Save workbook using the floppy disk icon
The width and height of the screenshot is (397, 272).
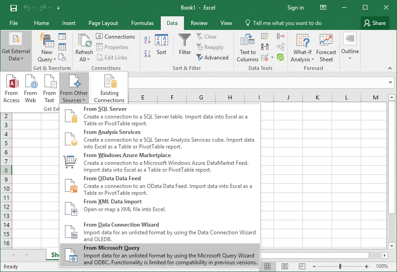[x=13, y=8]
